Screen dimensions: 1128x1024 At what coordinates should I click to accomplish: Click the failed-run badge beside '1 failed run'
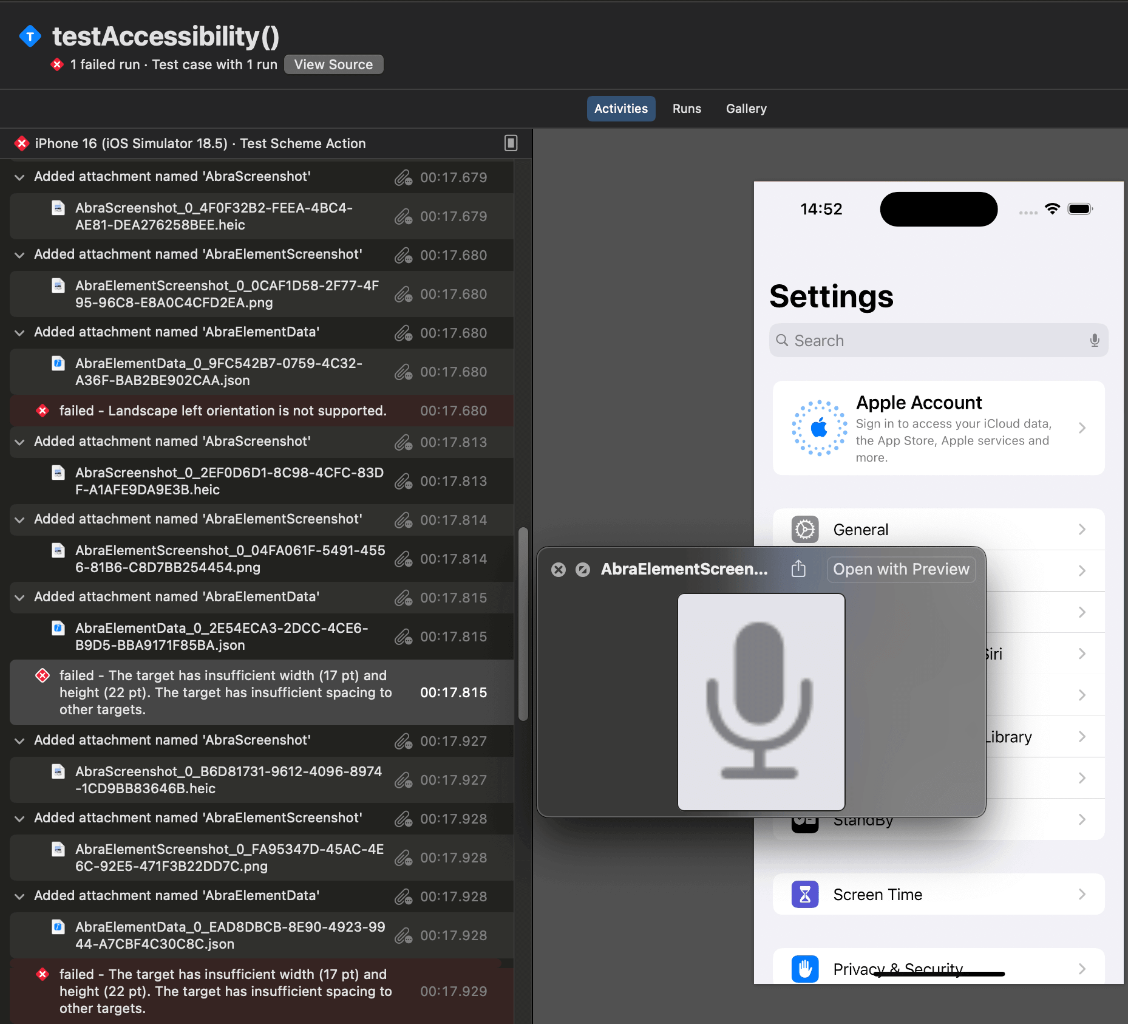[x=57, y=64]
